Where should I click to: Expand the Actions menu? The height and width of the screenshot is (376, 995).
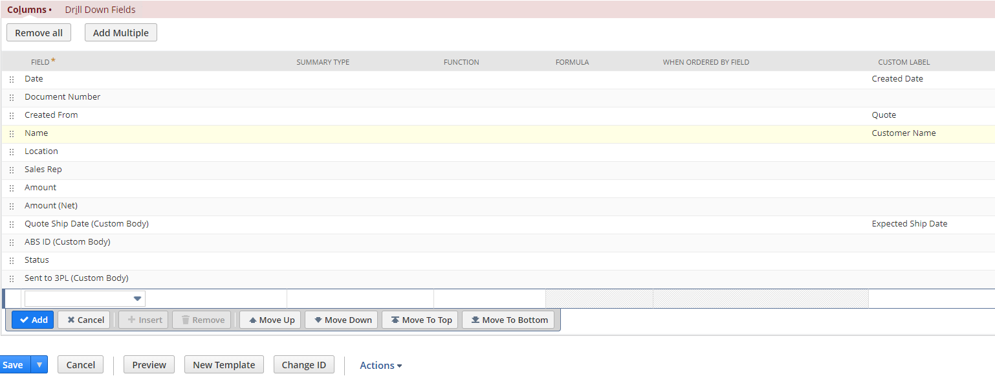[380, 366]
